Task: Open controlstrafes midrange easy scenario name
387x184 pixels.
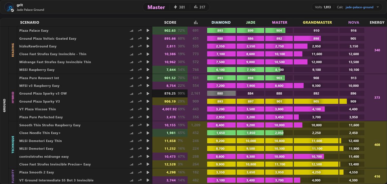Action: 44,157
